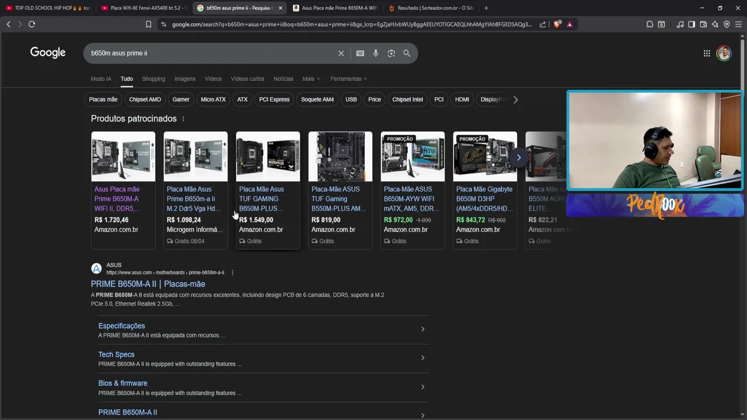Viewport: 747px width, 420px height.
Task: Open the Google apps grid
Action: click(x=707, y=53)
